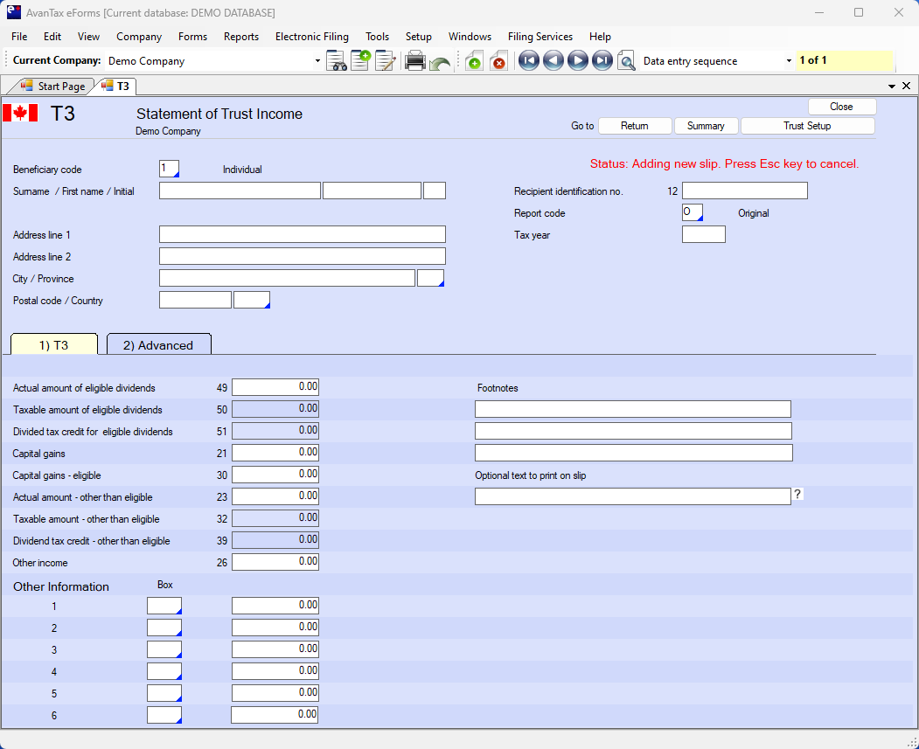Screen dimensions: 919x749
Task: Click the green undo arrow icon
Action: (x=440, y=62)
